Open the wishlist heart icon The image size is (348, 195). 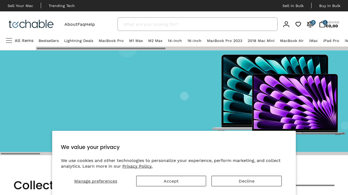[x=298, y=24]
